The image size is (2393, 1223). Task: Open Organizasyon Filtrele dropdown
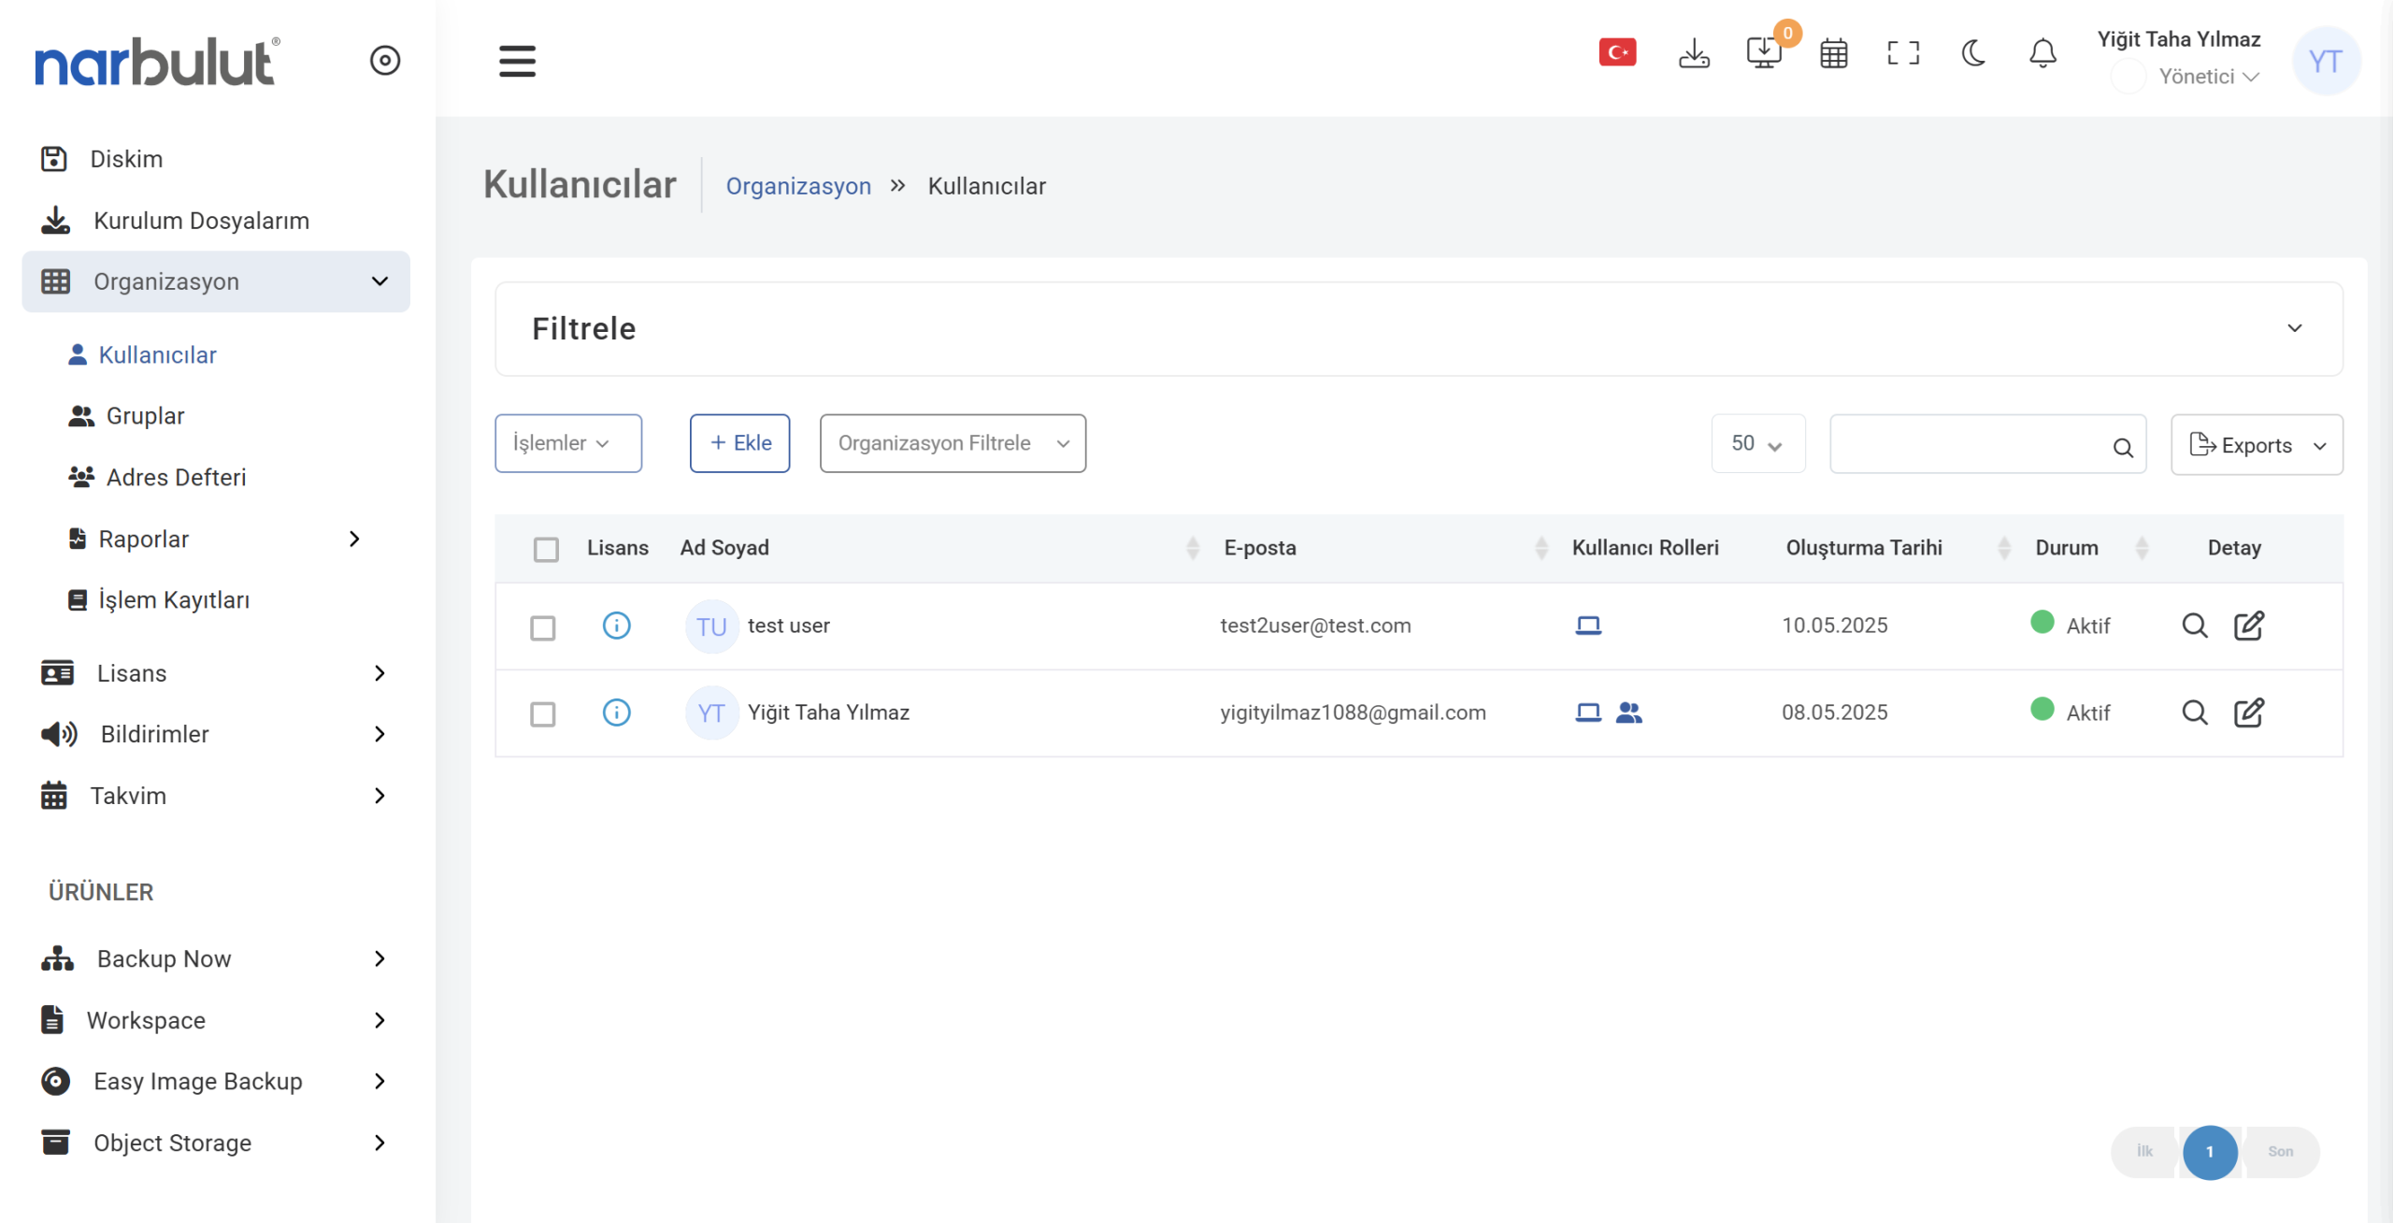pyautogui.click(x=953, y=443)
